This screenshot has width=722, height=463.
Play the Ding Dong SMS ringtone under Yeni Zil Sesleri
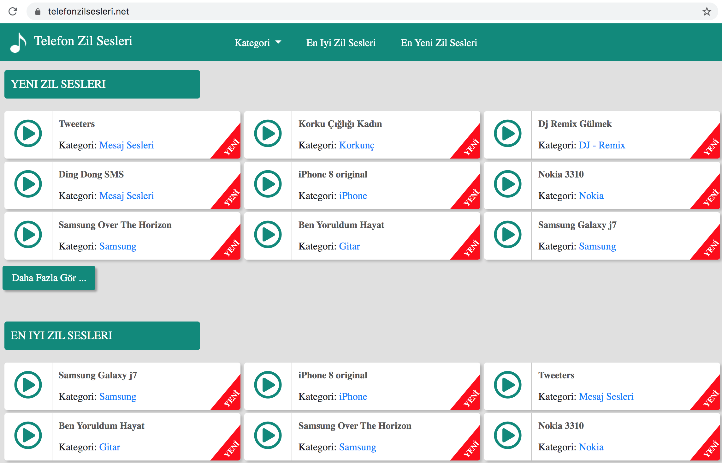[28, 184]
